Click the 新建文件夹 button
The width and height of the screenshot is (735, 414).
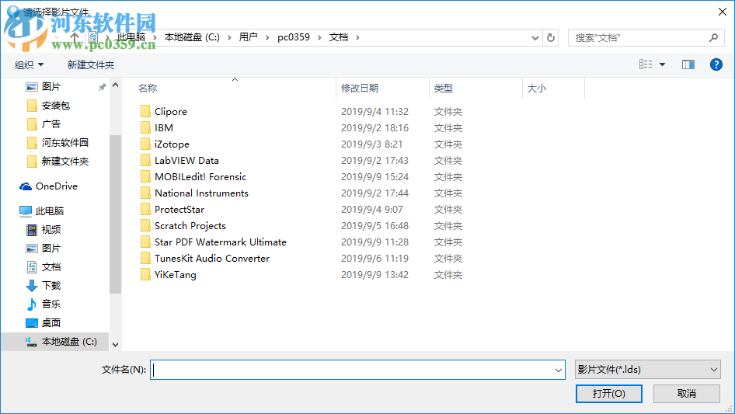[x=90, y=64]
